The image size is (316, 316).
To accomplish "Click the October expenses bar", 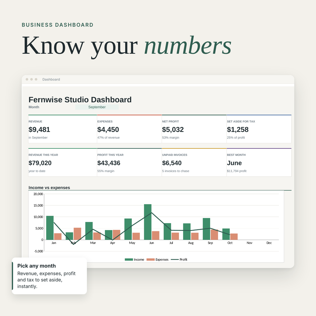I will pos(234,237).
